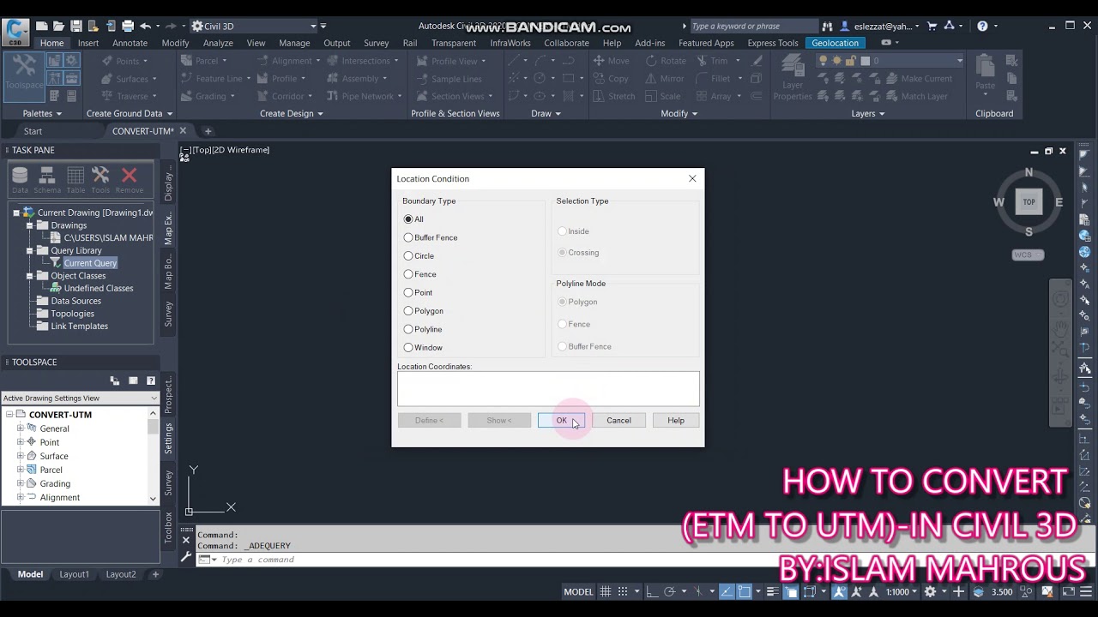
Task: Switch to the Start document tab
Action: 33,131
